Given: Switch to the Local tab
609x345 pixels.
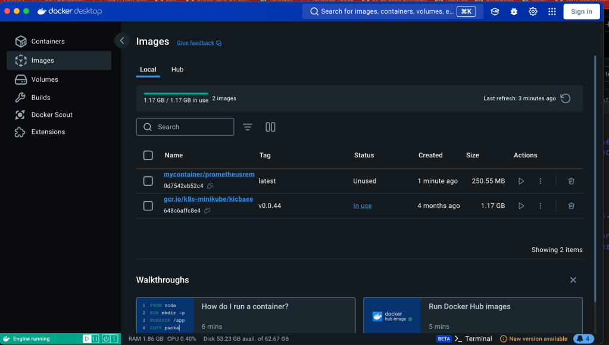Looking at the screenshot, I should point(148,70).
